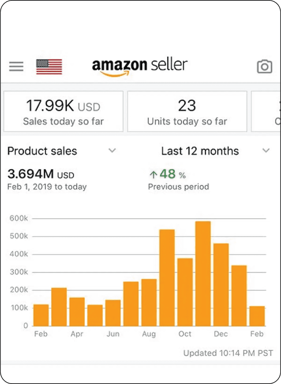Open the Product sales metric dropdown

pyautogui.click(x=62, y=151)
